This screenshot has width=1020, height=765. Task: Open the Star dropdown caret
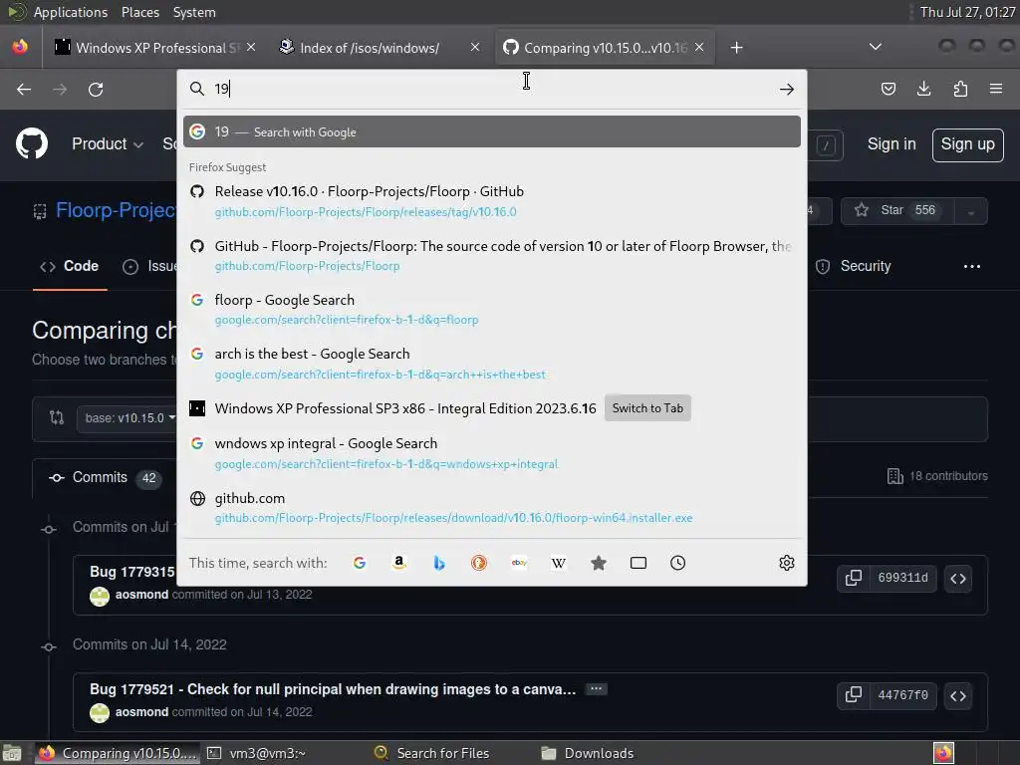pyautogui.click(x=971, y=211)
